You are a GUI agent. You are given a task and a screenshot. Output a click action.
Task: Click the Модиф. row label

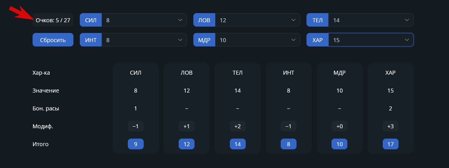click(42, 126)
